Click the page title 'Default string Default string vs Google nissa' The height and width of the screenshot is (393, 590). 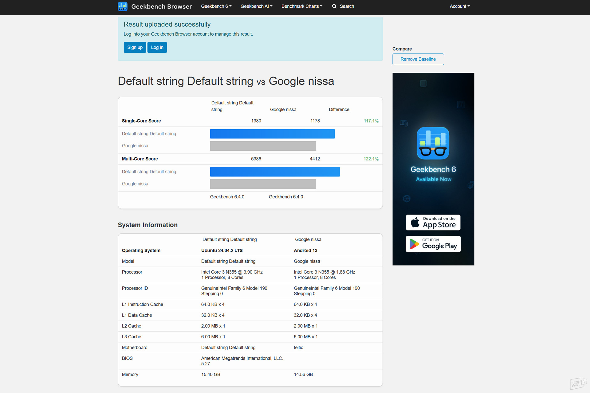[226, 81]
